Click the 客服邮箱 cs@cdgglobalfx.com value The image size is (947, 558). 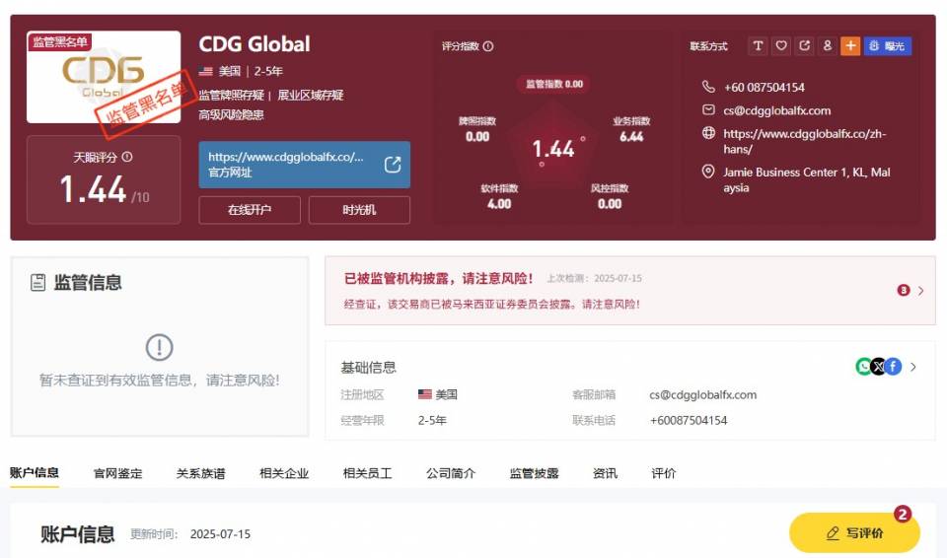pyautogui.click(x=703, y=395)
